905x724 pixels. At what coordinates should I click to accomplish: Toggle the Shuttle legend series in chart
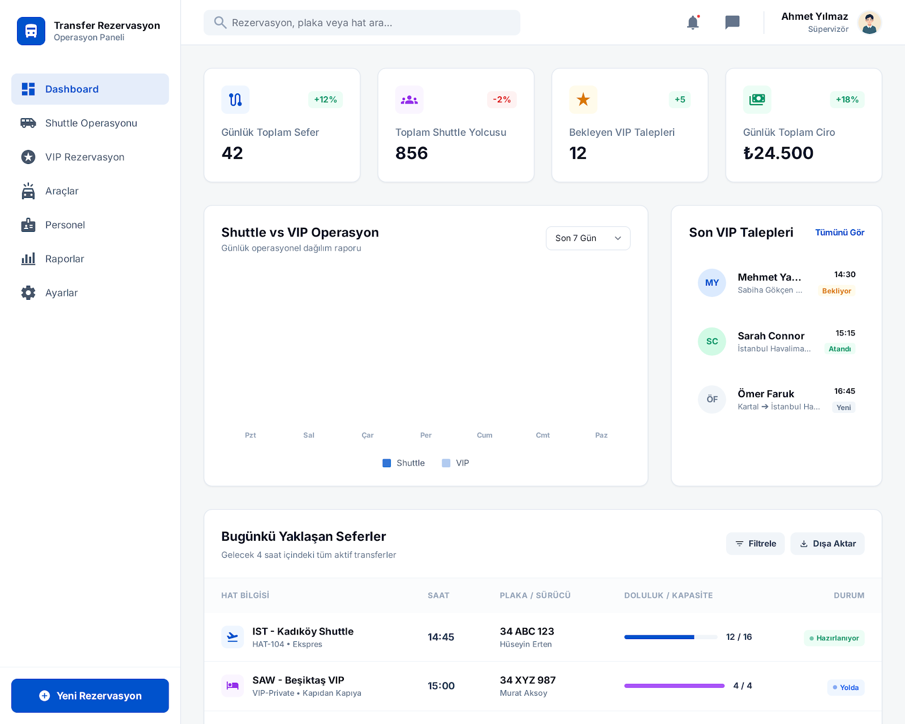[x=404, y=463]
